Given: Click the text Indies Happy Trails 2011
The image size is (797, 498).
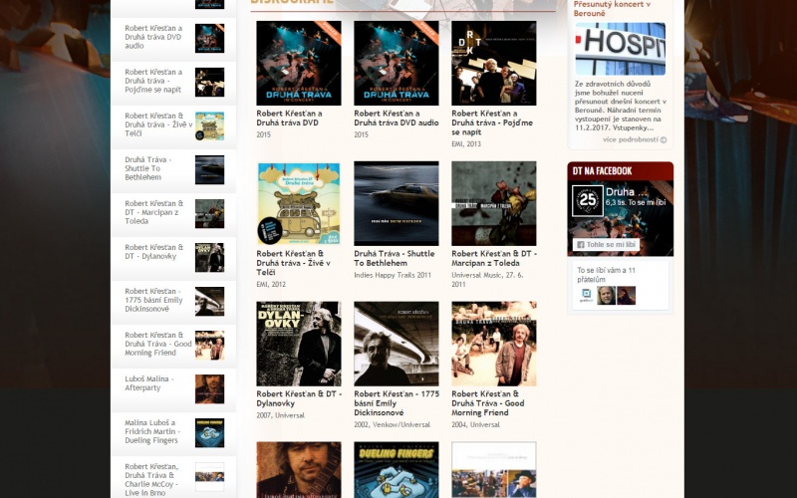Looking at the screenshot, I should tap(393, 275).
